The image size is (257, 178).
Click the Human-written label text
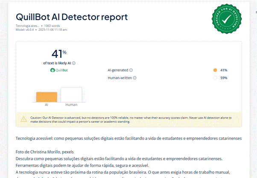[120, 78]
